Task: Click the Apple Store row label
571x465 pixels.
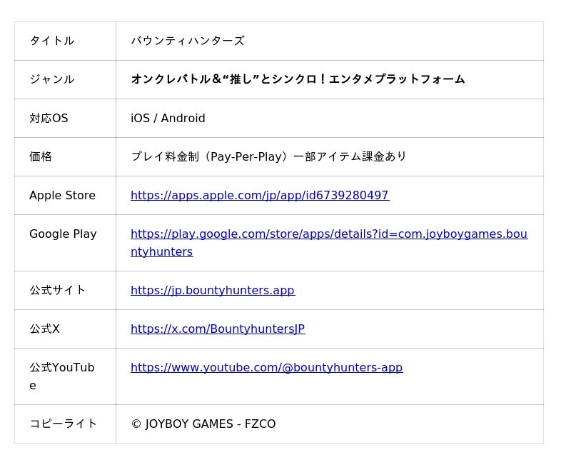Action: coord(62,195)
